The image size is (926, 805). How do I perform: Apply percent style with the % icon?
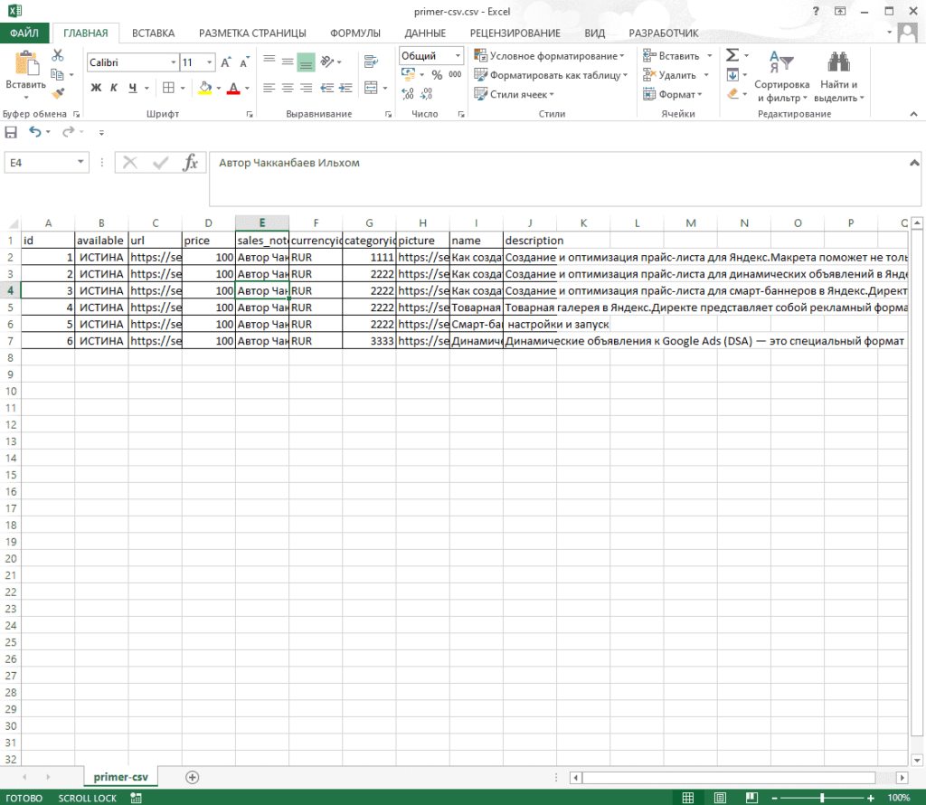click(x=437, y=75)
